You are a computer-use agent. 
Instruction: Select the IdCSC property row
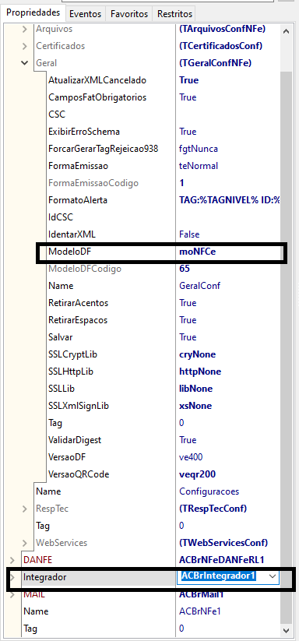click(x=61, y=217)
